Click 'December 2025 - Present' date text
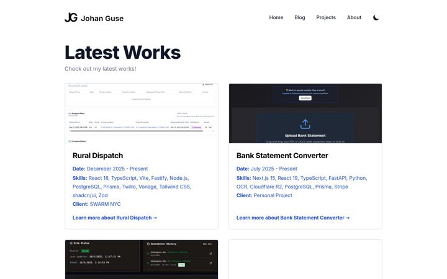The width and height of the screenshot is (447, 279). coord(117,169)
